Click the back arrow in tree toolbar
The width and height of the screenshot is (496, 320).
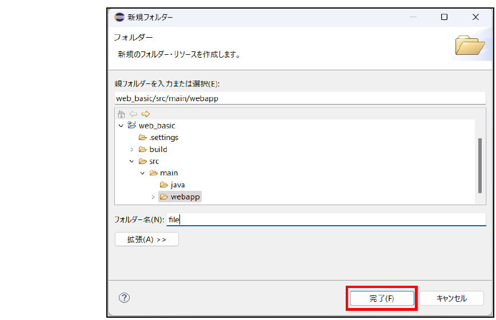coord(133,114)
